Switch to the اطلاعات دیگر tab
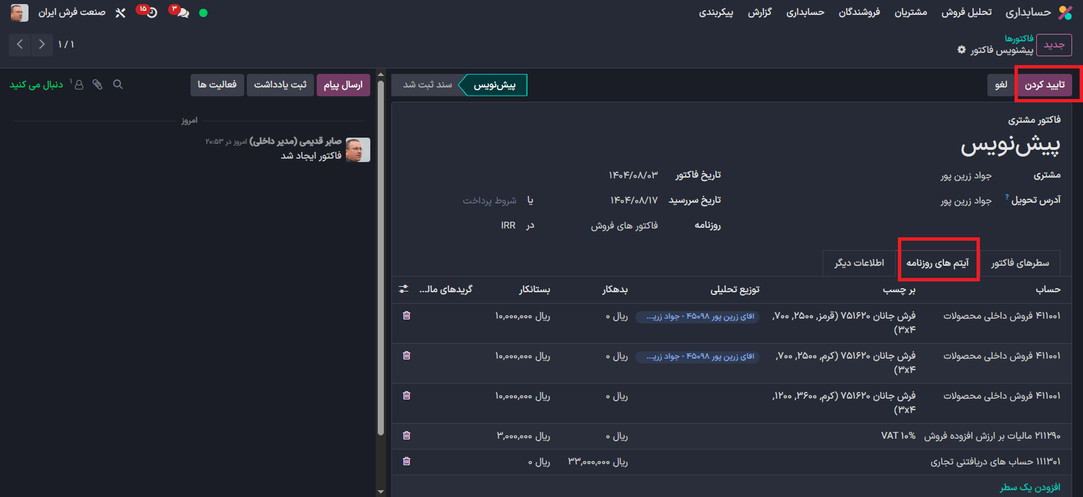1083x497 pixels. click(859, 263)
